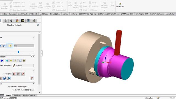Collapse the Collisions section chevron
176x99 pixels.
point(33,71)
